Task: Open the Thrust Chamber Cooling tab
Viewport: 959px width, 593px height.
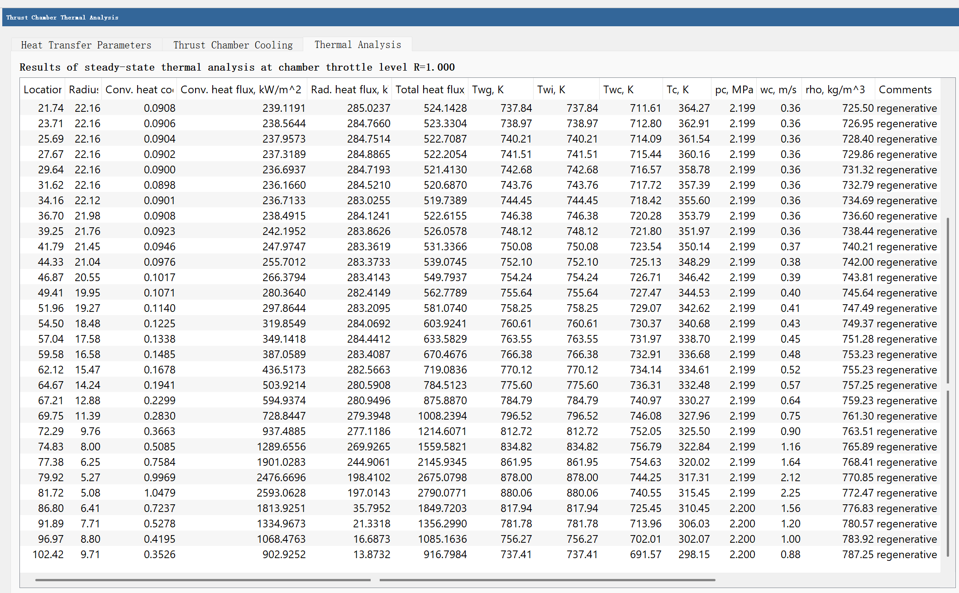Action: 233,45
